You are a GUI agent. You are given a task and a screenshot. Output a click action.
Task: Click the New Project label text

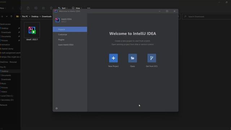[113, 66]
